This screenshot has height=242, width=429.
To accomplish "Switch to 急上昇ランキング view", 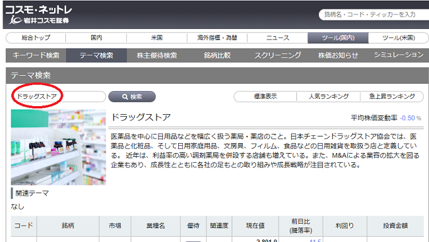I will (x=392, y=96).
